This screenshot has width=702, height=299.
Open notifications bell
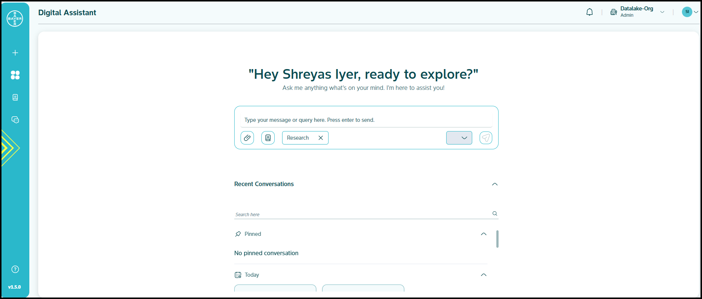590,12
